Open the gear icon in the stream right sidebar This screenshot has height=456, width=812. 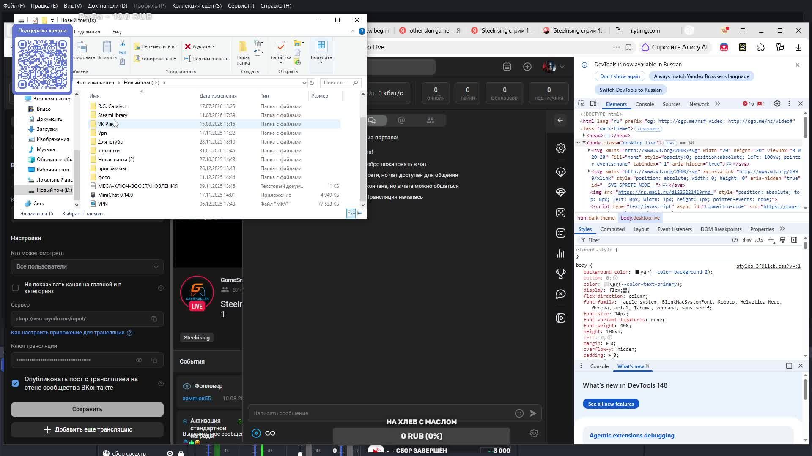coord(561,148)
